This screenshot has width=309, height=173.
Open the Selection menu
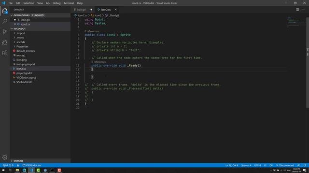click(28, 3)
